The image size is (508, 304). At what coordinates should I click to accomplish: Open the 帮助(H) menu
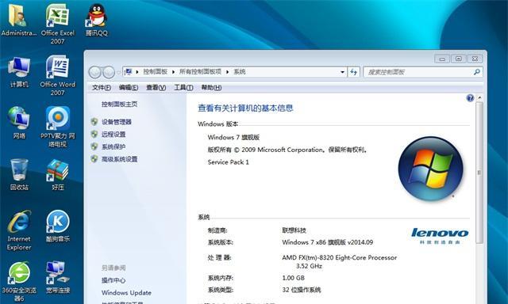pyautogui.click(x=212, y=88)
